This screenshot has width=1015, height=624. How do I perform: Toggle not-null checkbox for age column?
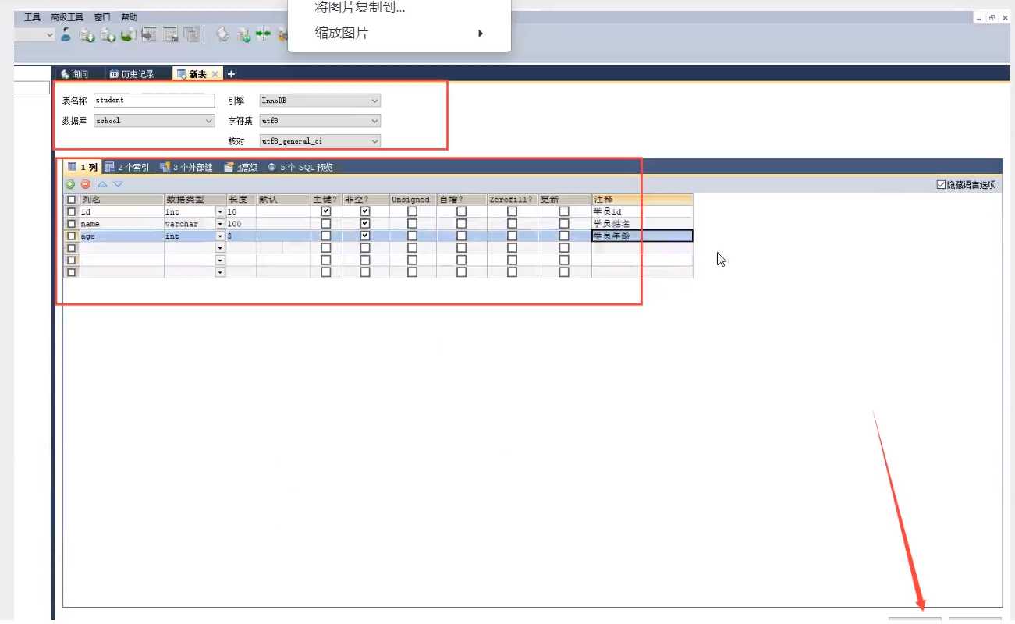pyautogui.click(x=365, y=236)
